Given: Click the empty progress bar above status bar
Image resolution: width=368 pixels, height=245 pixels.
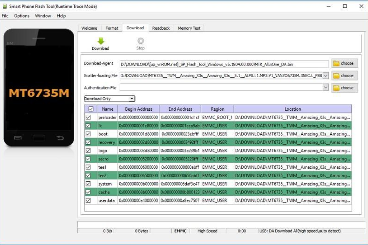Looking at the screenshot, I should tap(221, 224).
